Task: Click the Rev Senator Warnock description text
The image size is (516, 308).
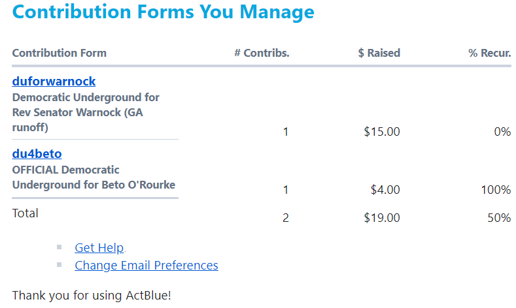Action: (x=86, y=112)
